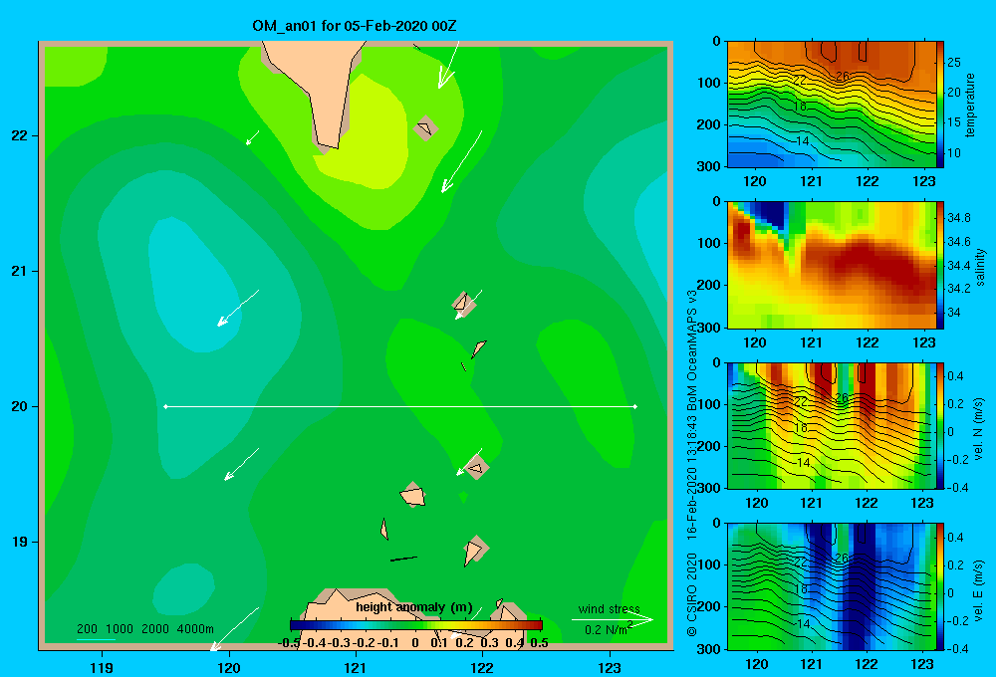996x677 pixels.
Task: Click longitude label 121 on main map
Action: pyautogui.click(x=356, y=667)
